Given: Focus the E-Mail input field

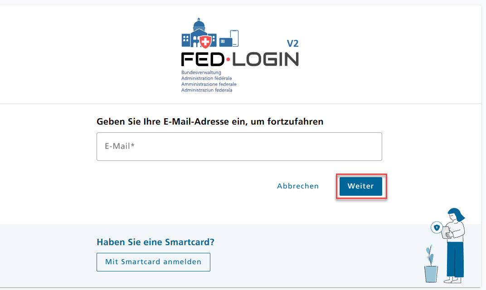Looking at the screenshot, I should tap(239, 146).
